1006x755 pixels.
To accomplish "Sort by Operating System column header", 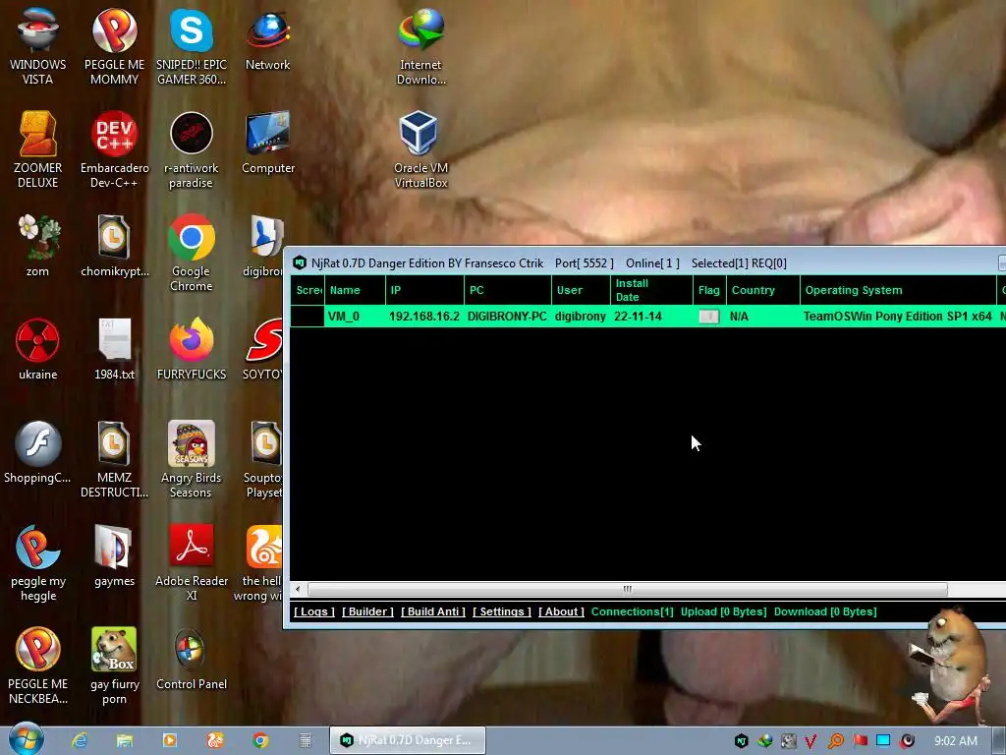I will coord(898,290).
